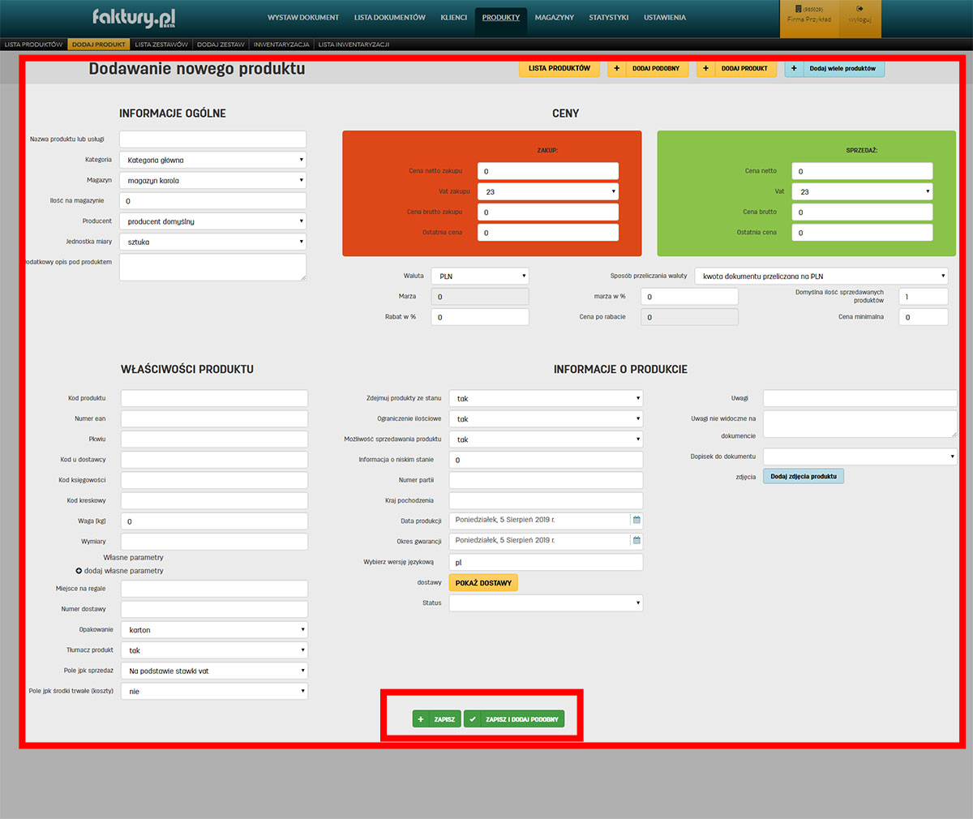
Task: Open the calendar icon for Okres gwarancji
Action: click(637, 540)
